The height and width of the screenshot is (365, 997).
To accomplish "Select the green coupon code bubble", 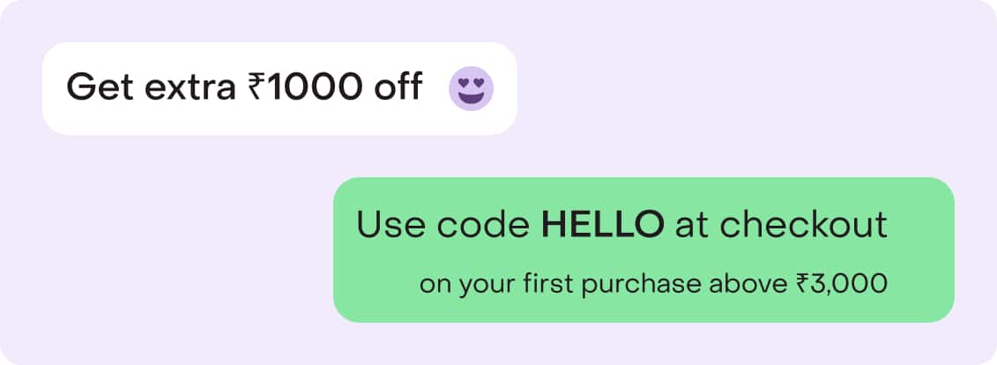I will click(644, 250).
